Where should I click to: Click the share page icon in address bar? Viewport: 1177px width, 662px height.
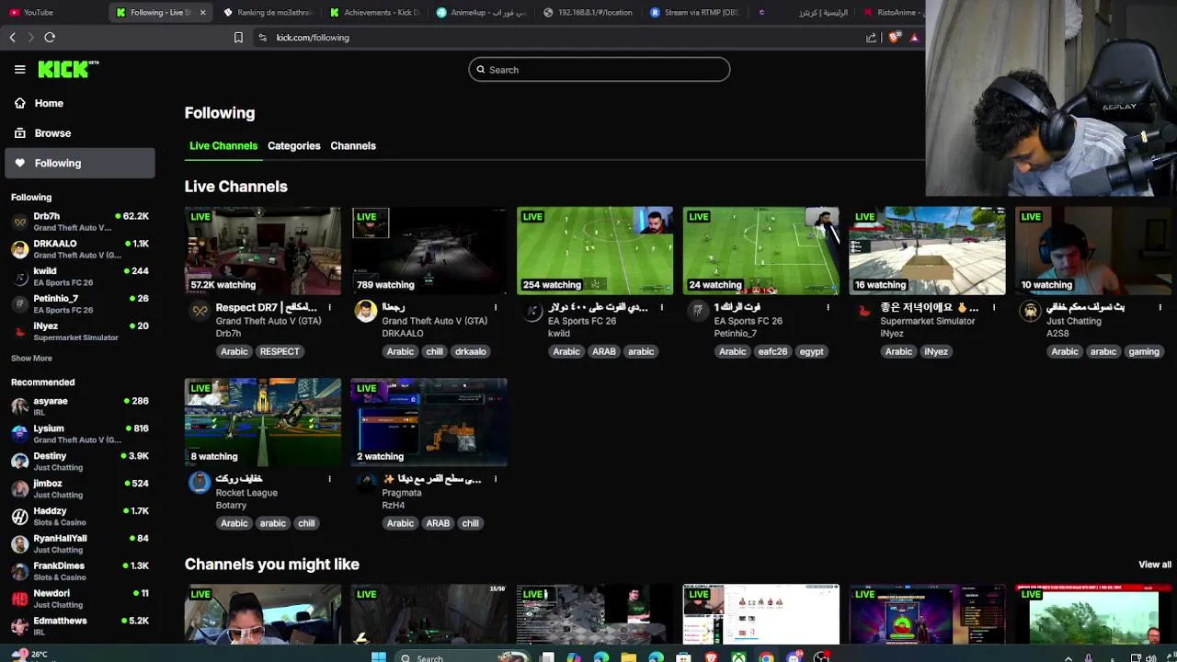click(x=871, y=38)
